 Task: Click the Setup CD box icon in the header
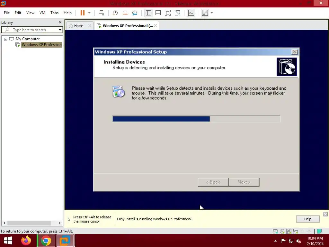(x=286, y=67)
